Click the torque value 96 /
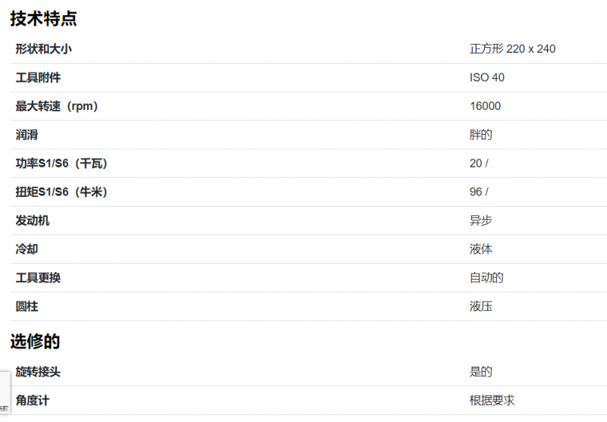This screenshot has width=607, height=422. tap(479, 192)
